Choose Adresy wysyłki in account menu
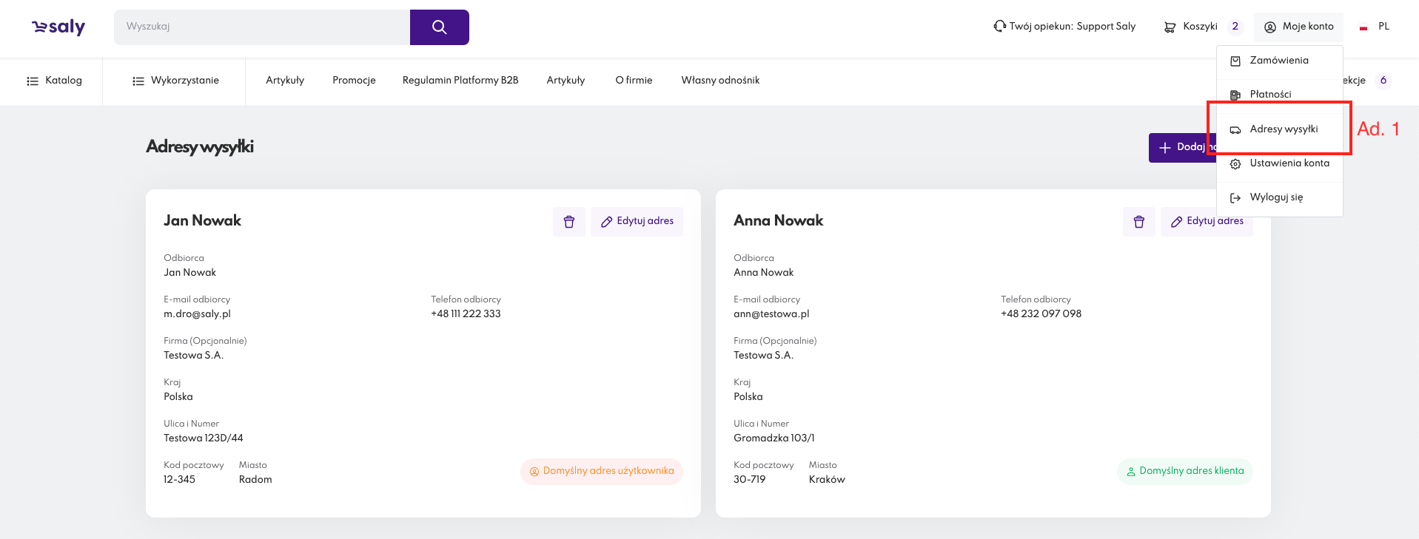 1284,129
